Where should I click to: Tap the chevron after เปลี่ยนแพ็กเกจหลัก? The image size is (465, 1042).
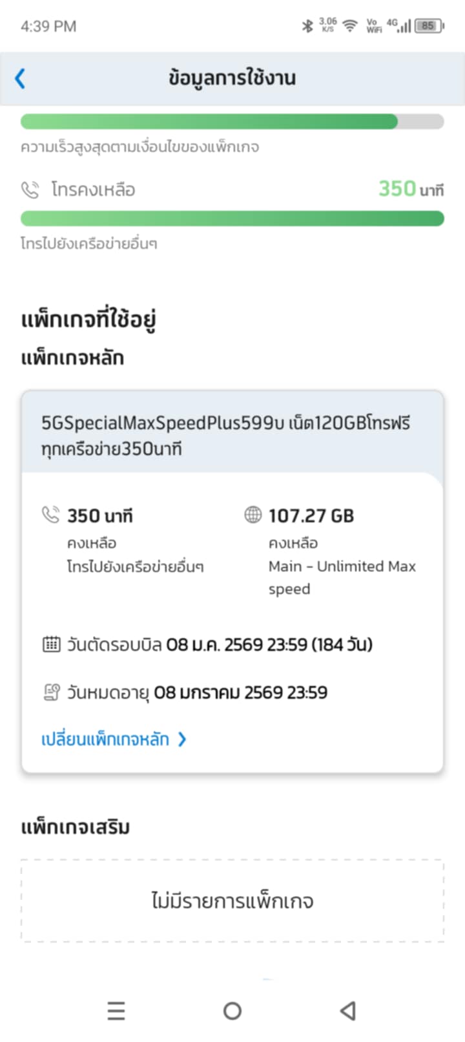pyautogui.click(x=182, y=739)
